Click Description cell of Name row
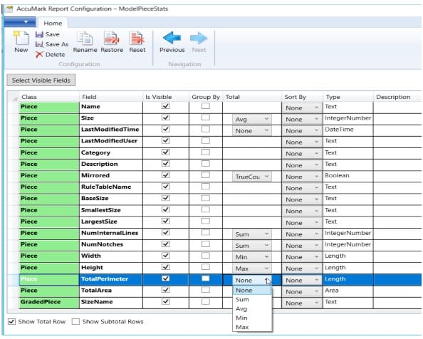This screenshot has width=423, height=339. (x=397, y=108)
